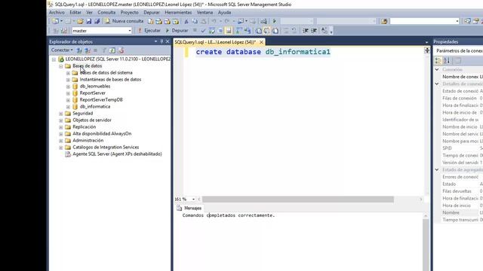
Task: Open the Herramientas menu
Action: (x=178, y=12)
